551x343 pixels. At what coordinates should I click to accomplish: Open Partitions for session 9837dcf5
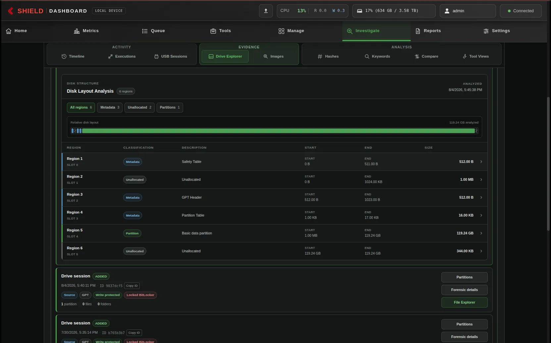pyautogui.click(x=464, y=277)
